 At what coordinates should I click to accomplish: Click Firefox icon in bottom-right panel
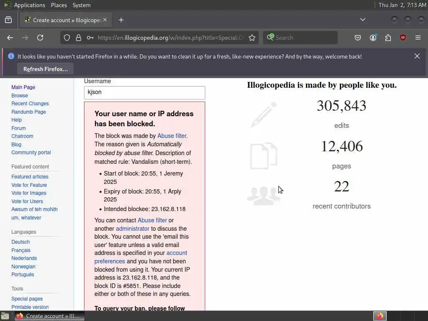pos(380,316)
